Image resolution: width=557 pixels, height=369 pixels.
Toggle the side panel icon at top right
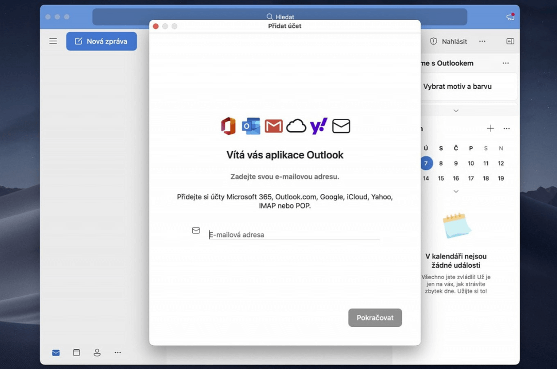point(510,41)
